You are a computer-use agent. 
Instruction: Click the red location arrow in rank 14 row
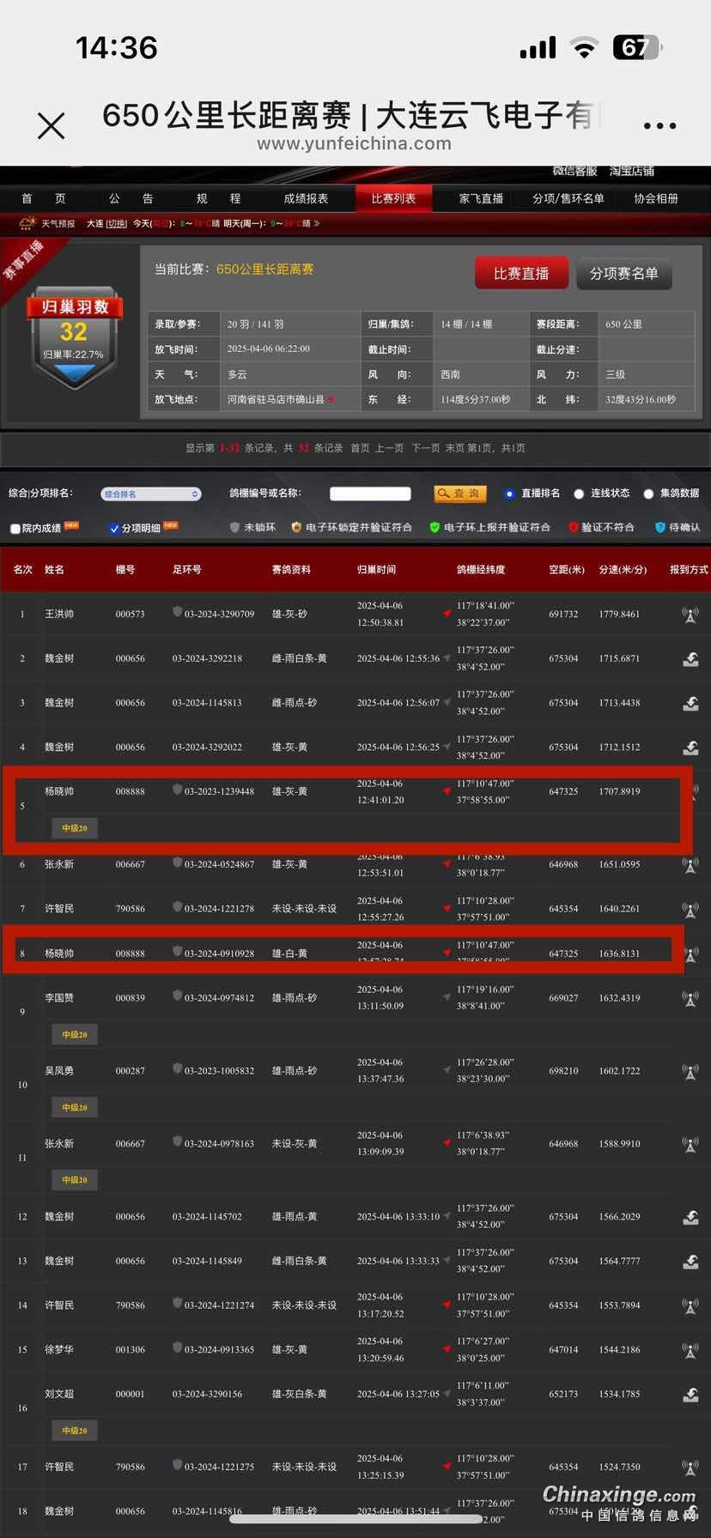tap(447, 1305)
